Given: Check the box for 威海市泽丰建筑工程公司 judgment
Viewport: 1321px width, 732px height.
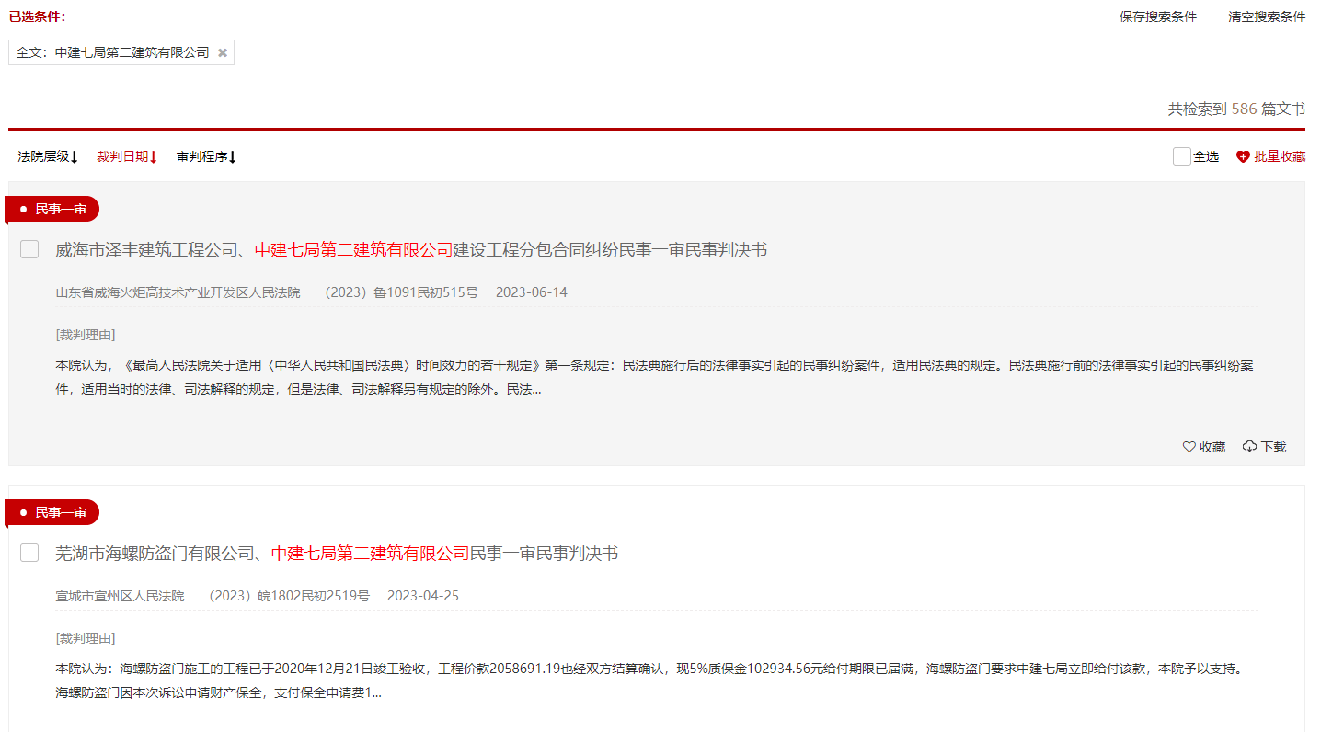Looking at the screenshot, I should (29, 249).
